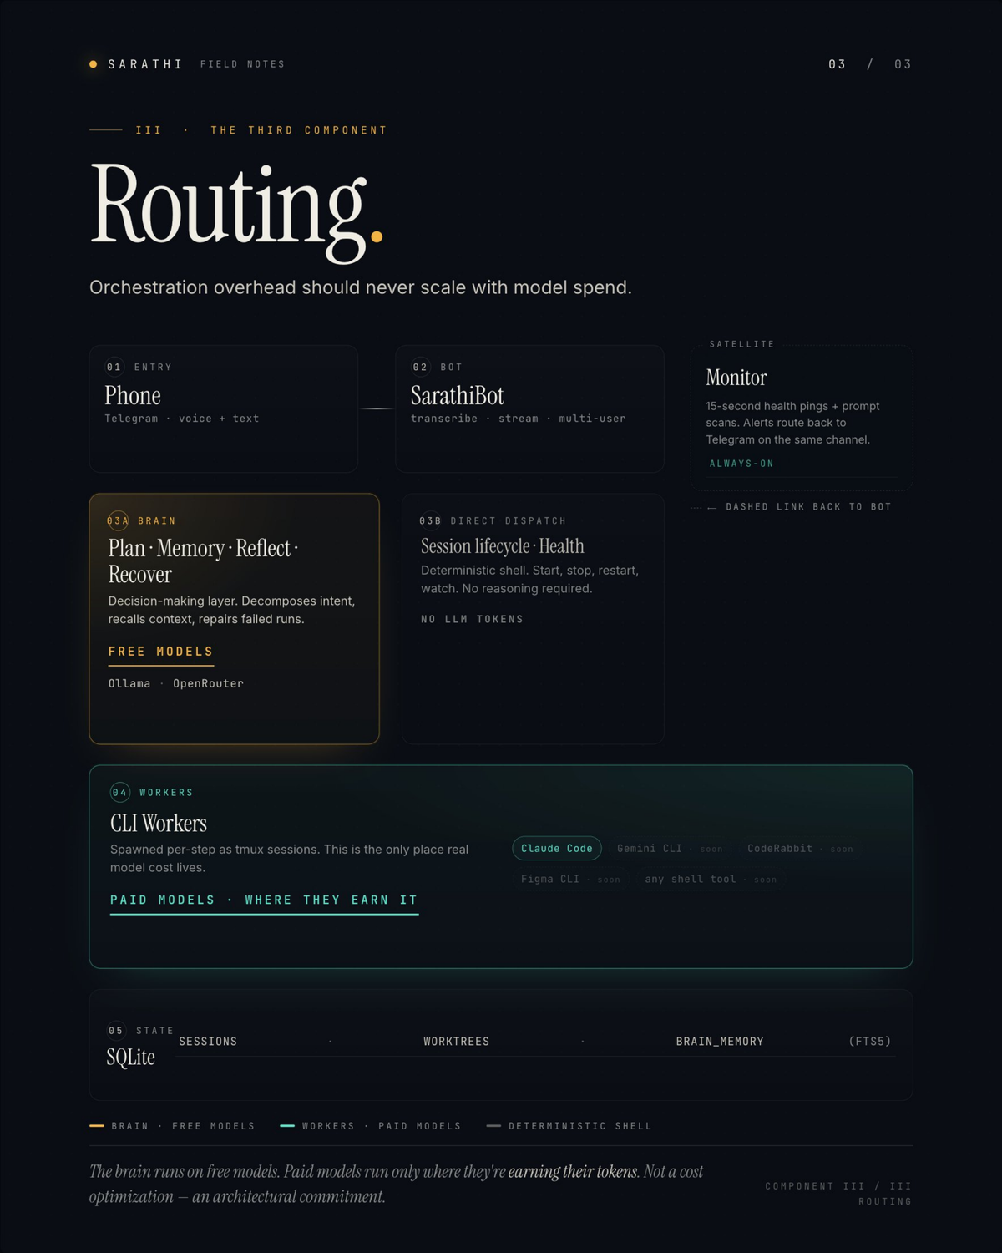Select the CLI Workers heading
This screenshot has height=1253, width=1002.
(159, 824)
